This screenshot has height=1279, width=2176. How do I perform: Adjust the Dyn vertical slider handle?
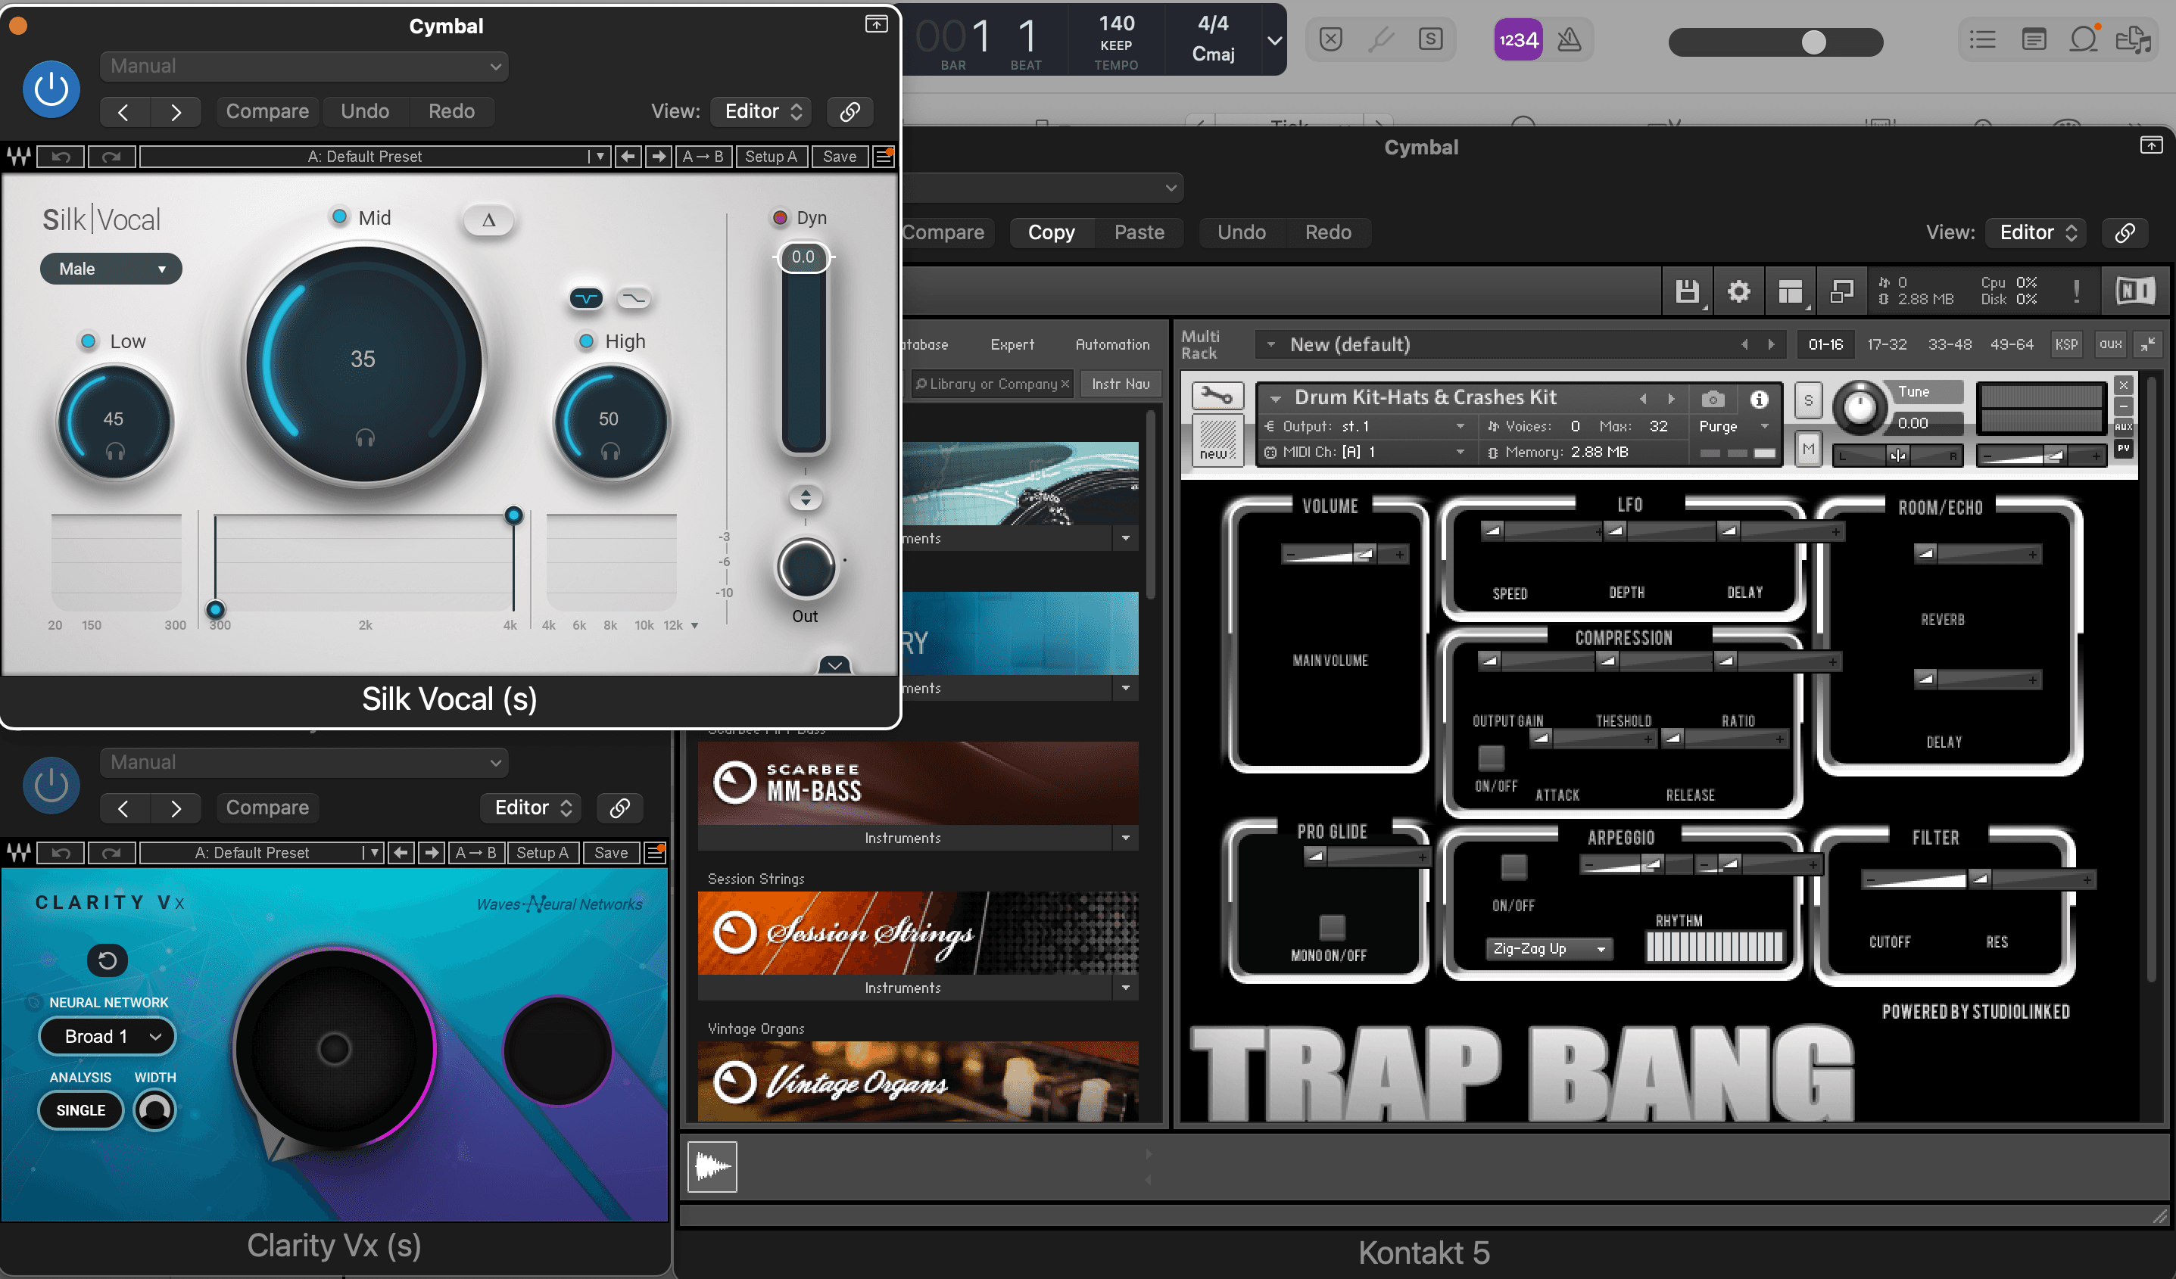803,257
